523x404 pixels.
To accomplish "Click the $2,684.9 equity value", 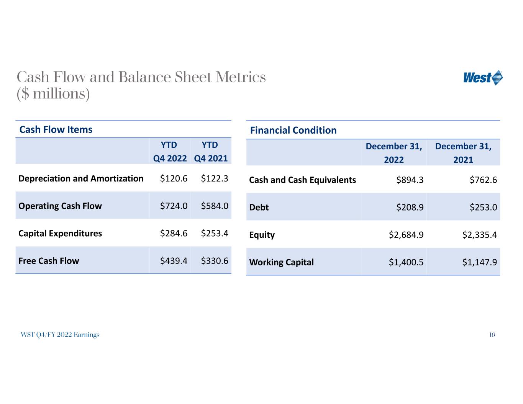I will point(406,235).
